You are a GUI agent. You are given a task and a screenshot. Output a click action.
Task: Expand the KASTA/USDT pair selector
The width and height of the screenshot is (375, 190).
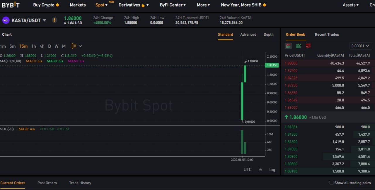(45, 20)
